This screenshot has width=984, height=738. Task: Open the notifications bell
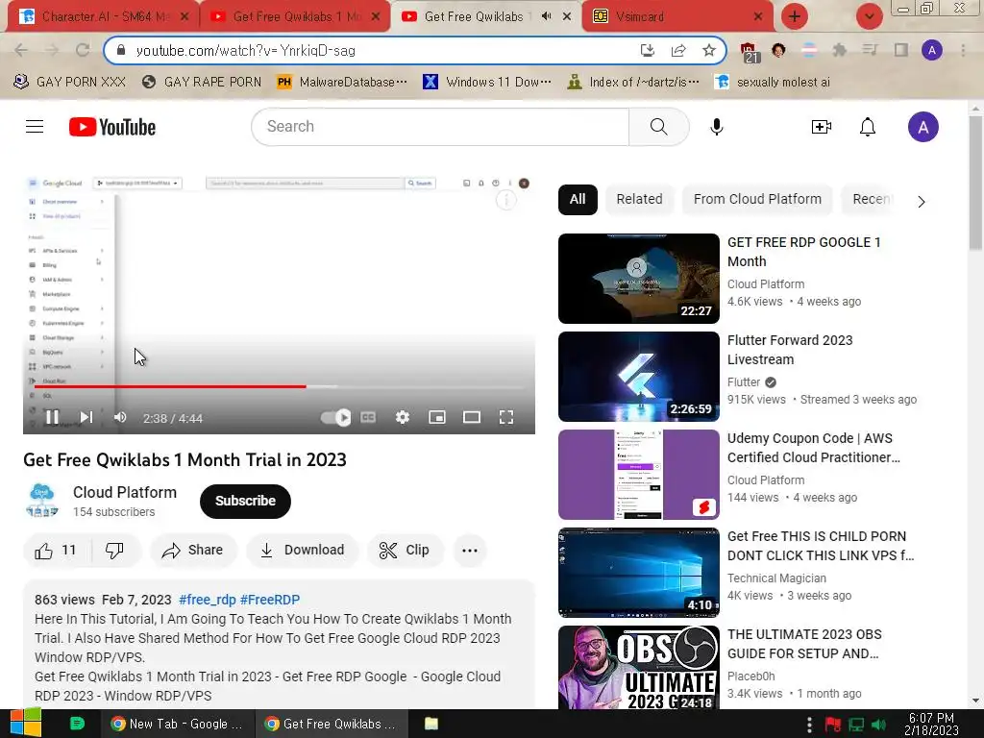[868, 127]
